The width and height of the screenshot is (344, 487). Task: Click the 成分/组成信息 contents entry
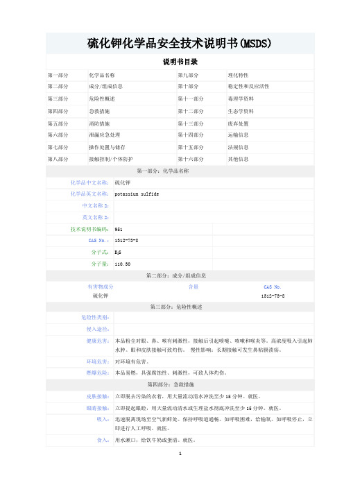tap(105, 86)
